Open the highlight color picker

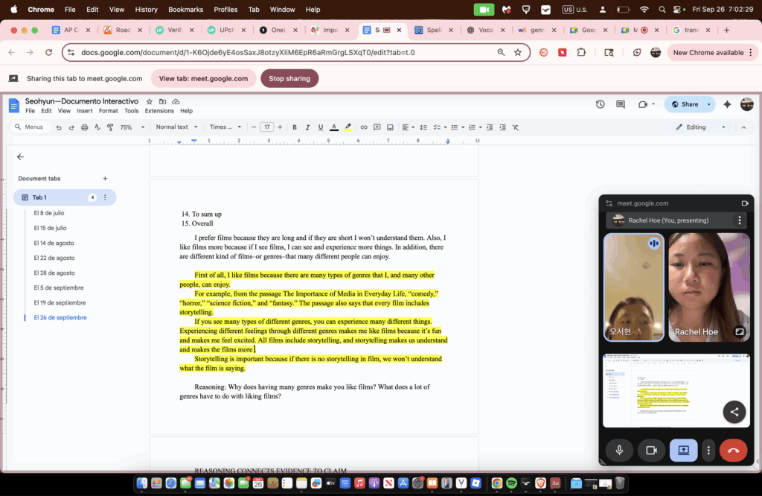348,127
